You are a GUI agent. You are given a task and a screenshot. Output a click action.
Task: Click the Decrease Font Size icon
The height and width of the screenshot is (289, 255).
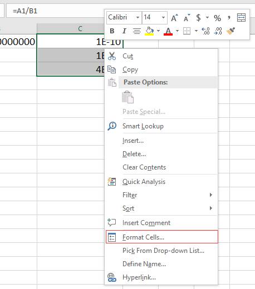click(187, 18)
